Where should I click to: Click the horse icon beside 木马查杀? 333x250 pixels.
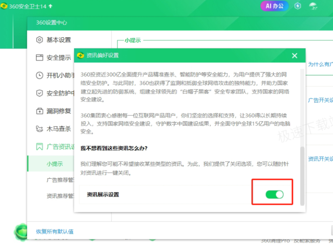coord(40,129)
